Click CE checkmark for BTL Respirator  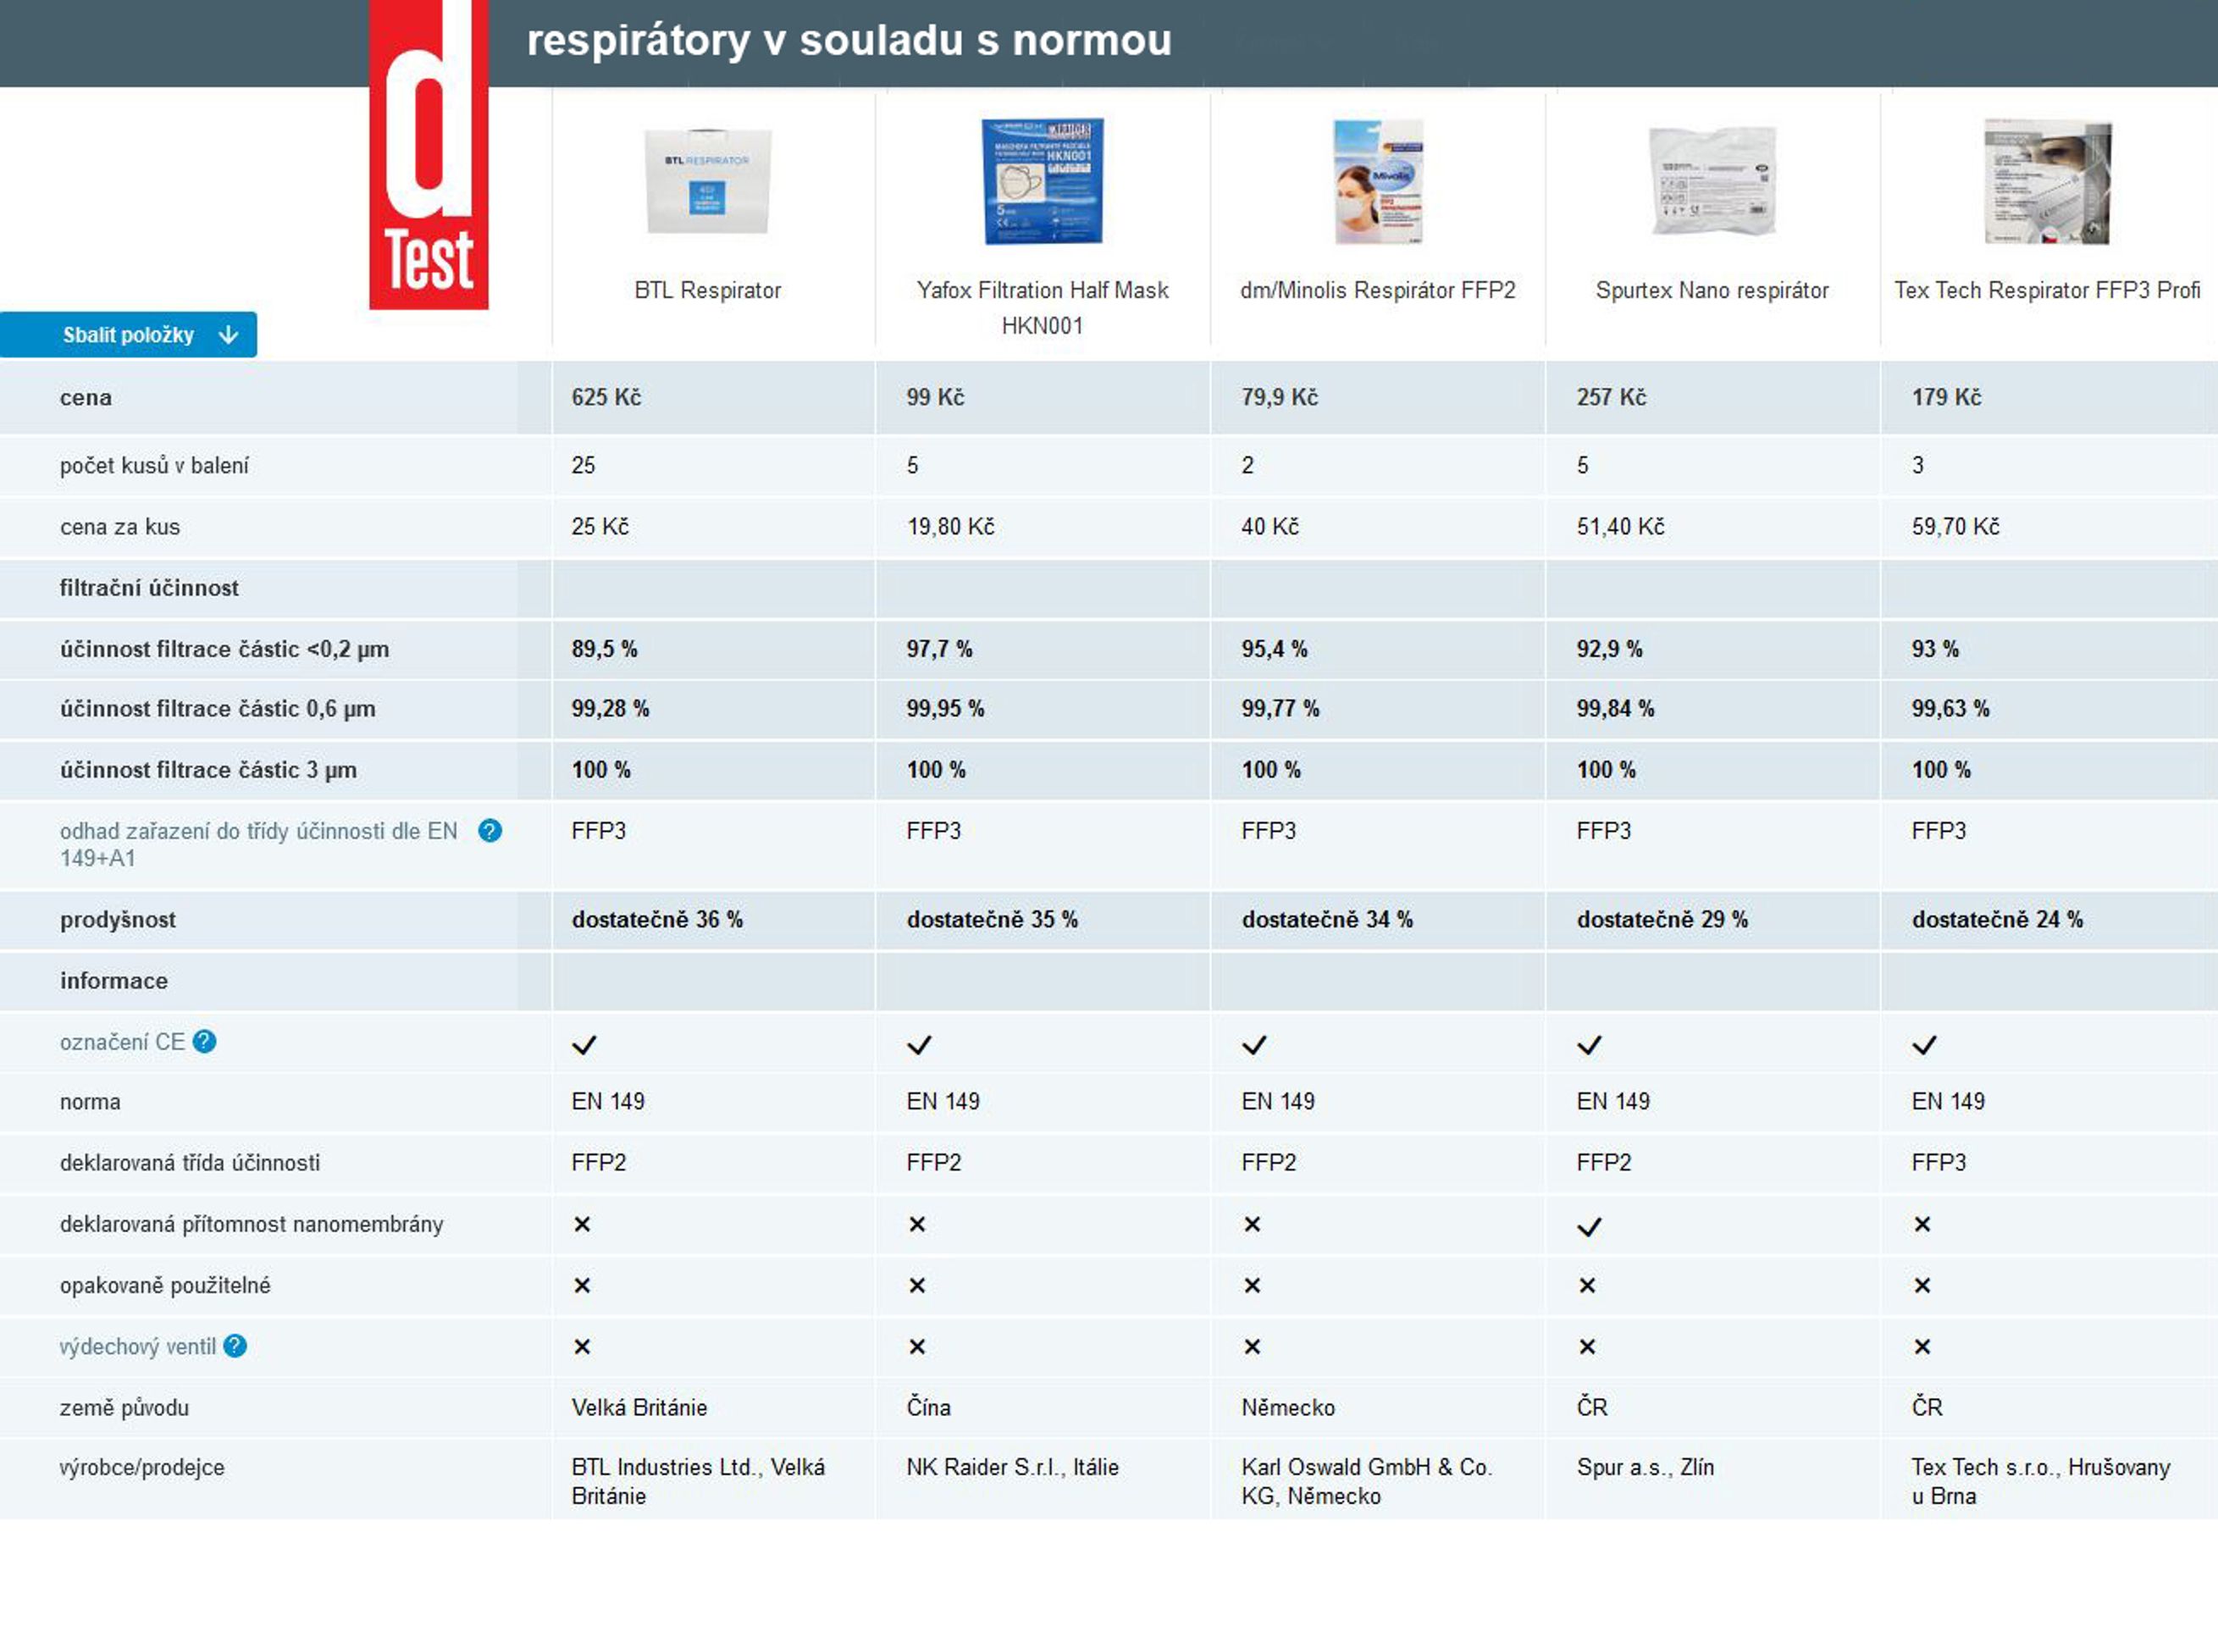pos(584,1045)
